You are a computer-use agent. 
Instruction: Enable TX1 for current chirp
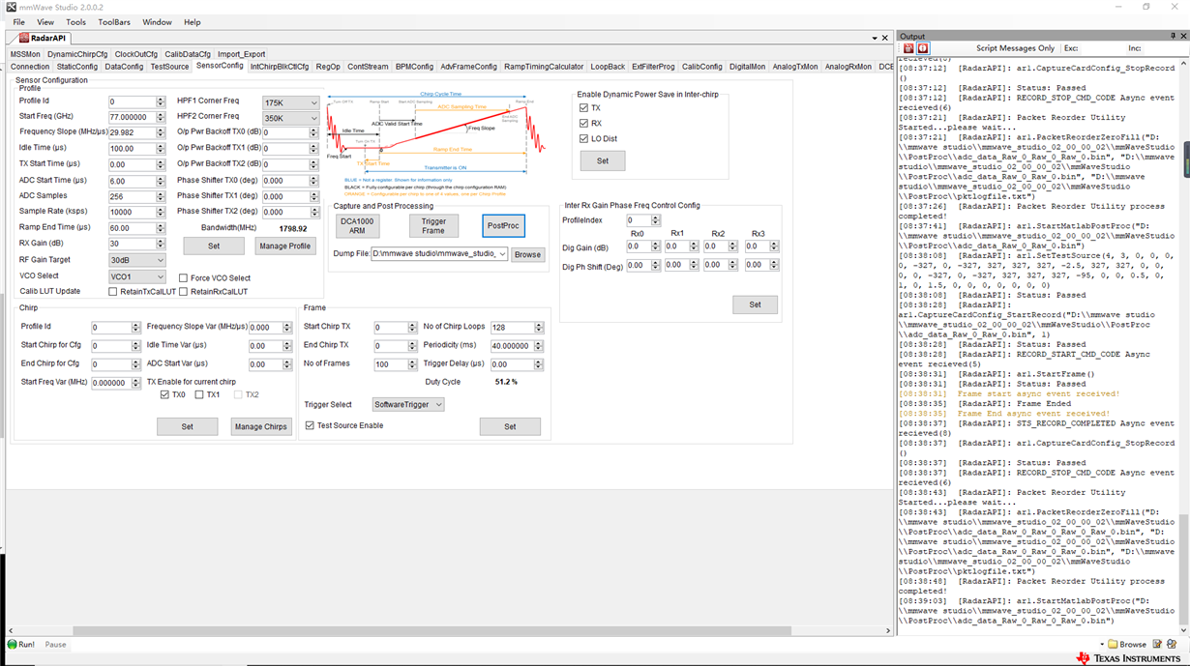click(199, 394)
